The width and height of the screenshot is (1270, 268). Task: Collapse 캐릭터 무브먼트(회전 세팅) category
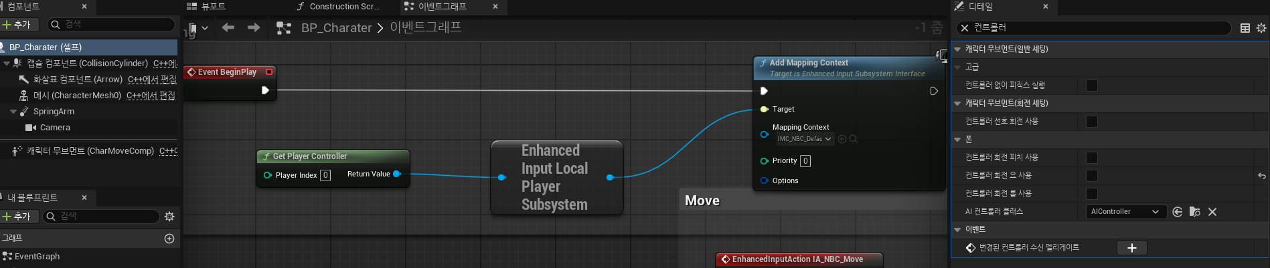[957, 104]
